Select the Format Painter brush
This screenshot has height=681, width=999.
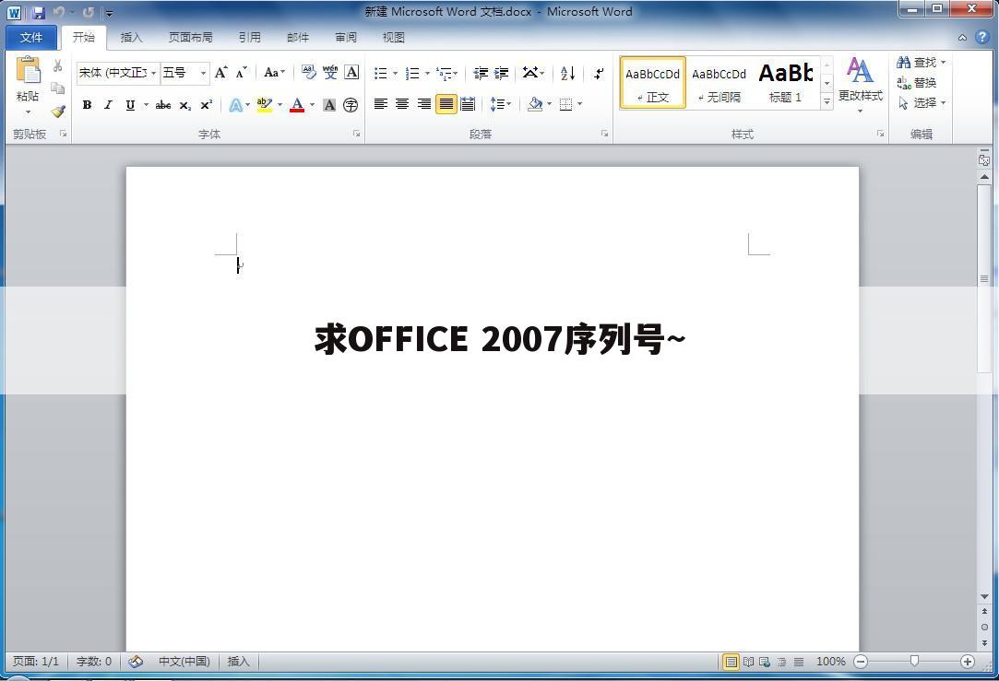(x=58, y=111)
